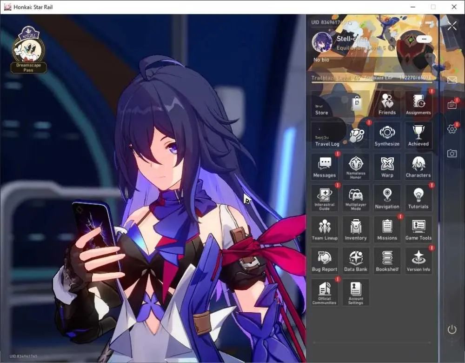The image size is (465, 363).
Task: Open settings gear in side strip
Action: tap(452, 129)
